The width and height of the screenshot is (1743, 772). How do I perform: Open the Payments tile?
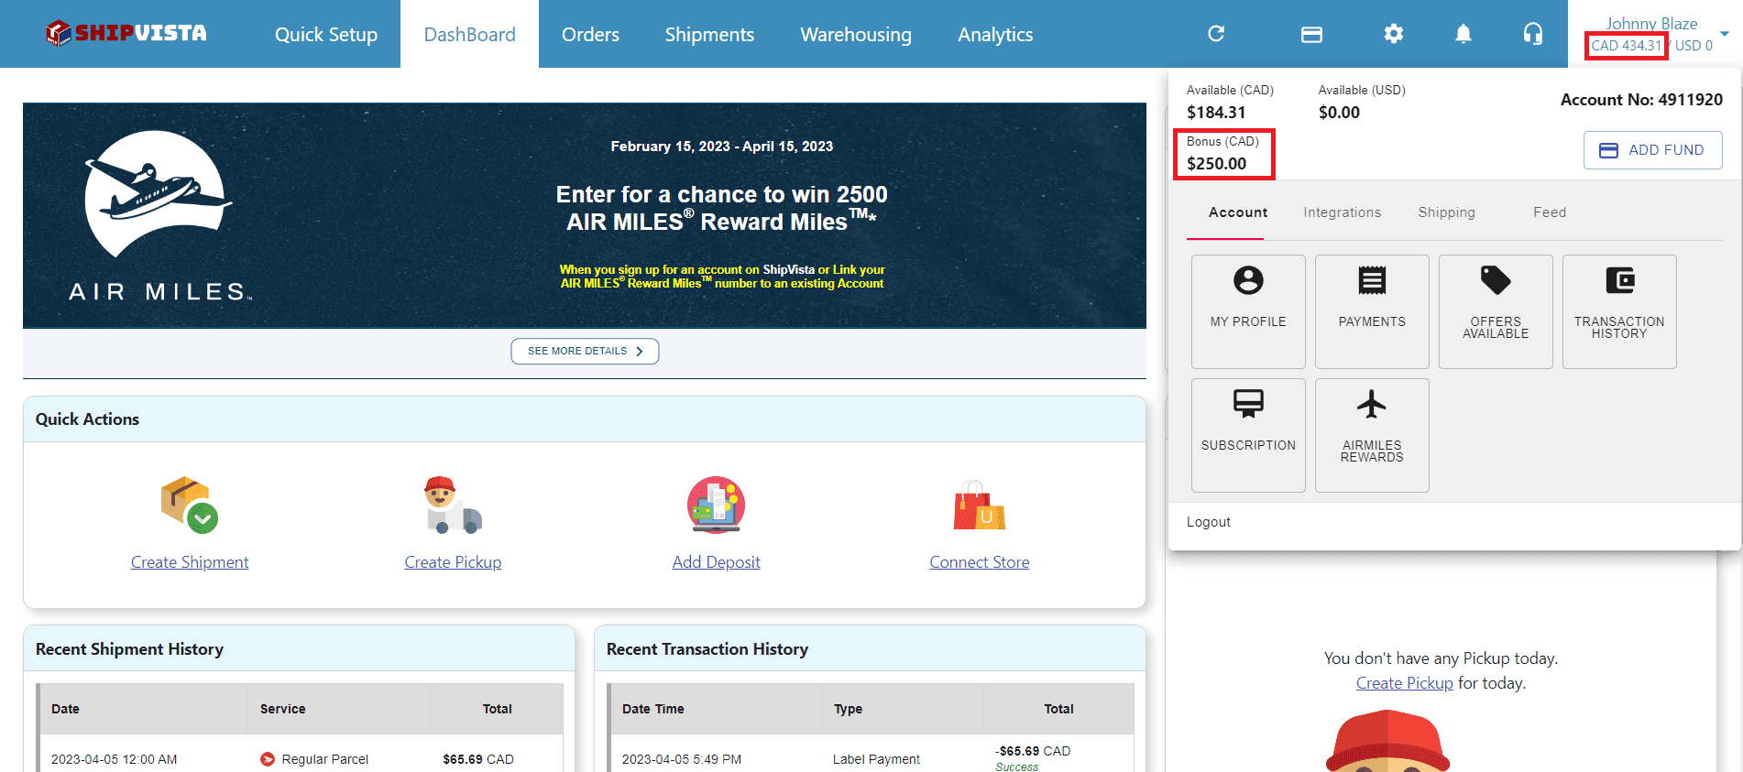(1372, 311)
